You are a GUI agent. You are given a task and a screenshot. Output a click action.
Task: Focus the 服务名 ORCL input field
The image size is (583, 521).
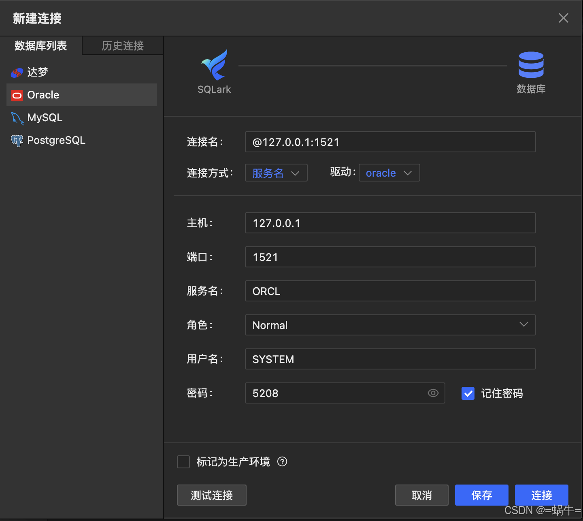tap(390, 291)
